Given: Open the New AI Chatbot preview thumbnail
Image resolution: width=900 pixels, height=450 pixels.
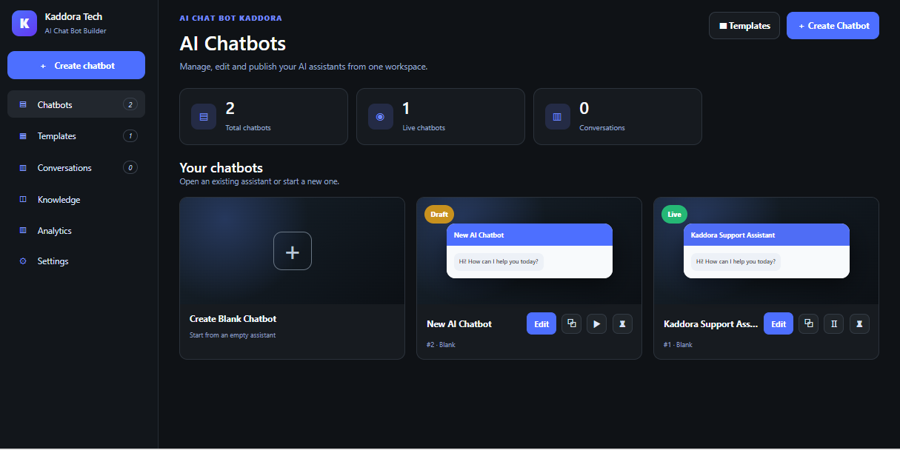Looking at the screenshot, I should click(529, 251).
